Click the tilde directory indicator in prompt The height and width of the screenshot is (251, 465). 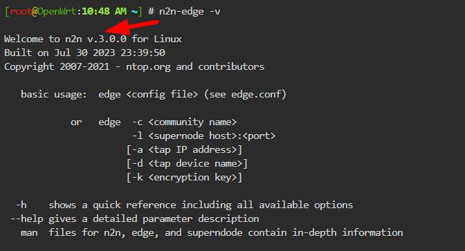click(x=134, y=12)
